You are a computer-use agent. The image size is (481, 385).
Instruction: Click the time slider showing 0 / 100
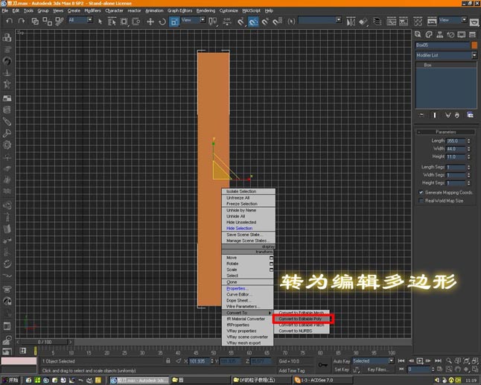tap(45, 342)
